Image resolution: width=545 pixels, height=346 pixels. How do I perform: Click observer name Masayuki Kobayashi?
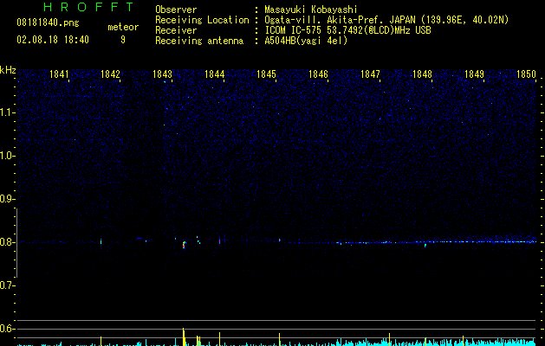tap(311, 10)
